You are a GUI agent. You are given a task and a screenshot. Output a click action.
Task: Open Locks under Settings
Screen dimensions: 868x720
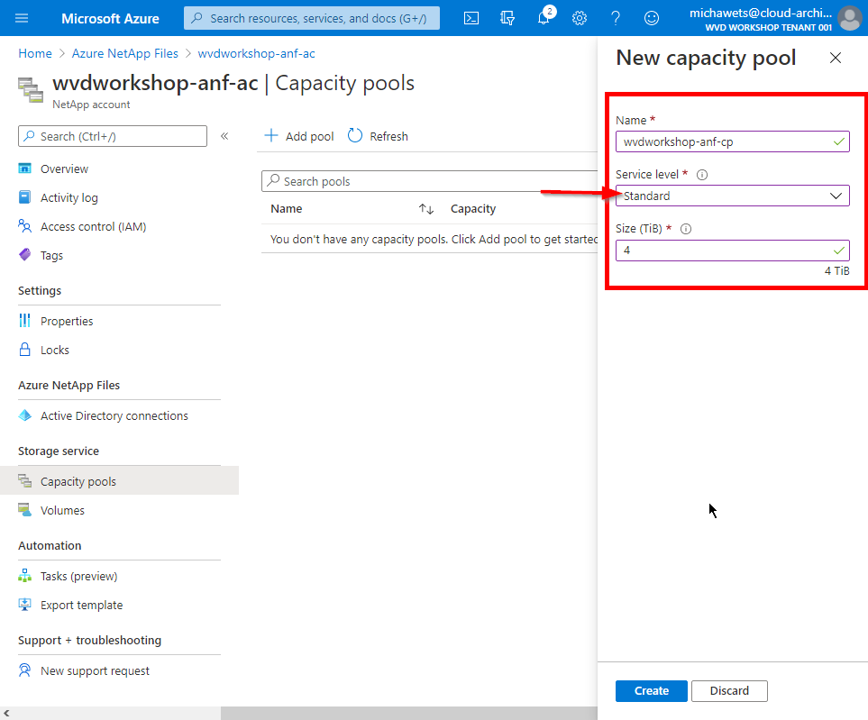tap(55, 350)
